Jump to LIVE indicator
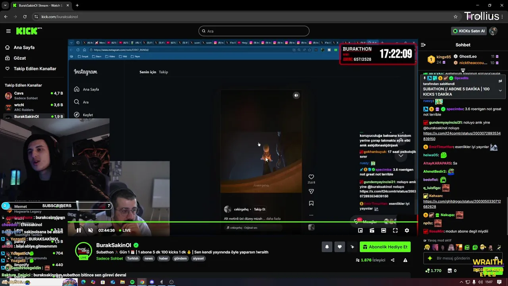This screenshot has width=508, height=286. click(x=125, y=230)
